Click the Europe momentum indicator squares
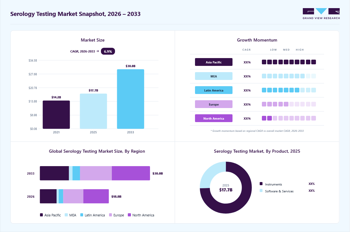 click(289, 104)
